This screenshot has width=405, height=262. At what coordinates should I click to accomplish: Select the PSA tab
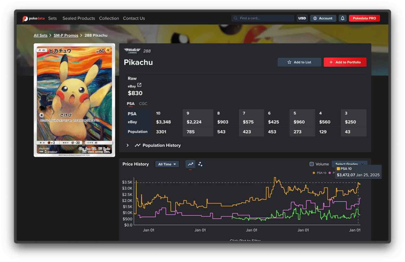(x=130, y=104)
